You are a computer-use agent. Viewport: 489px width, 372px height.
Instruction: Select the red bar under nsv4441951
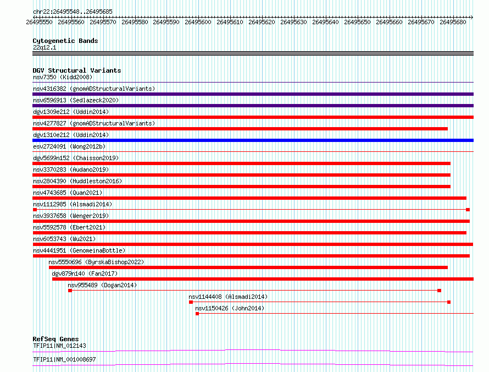[251, 256]
